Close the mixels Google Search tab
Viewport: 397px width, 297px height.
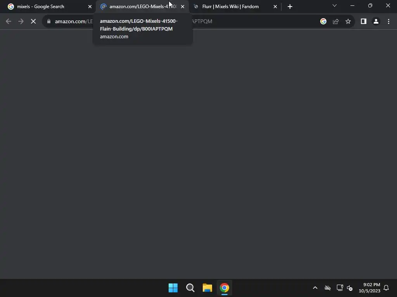click(90, 7)
